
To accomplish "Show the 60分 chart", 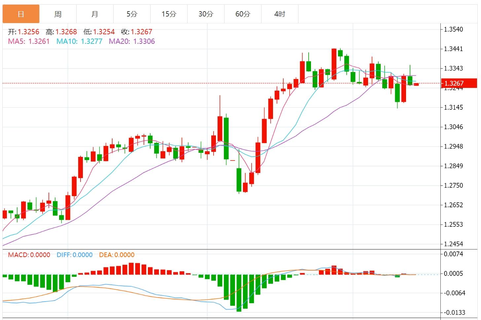I will [x=243, y=14].
